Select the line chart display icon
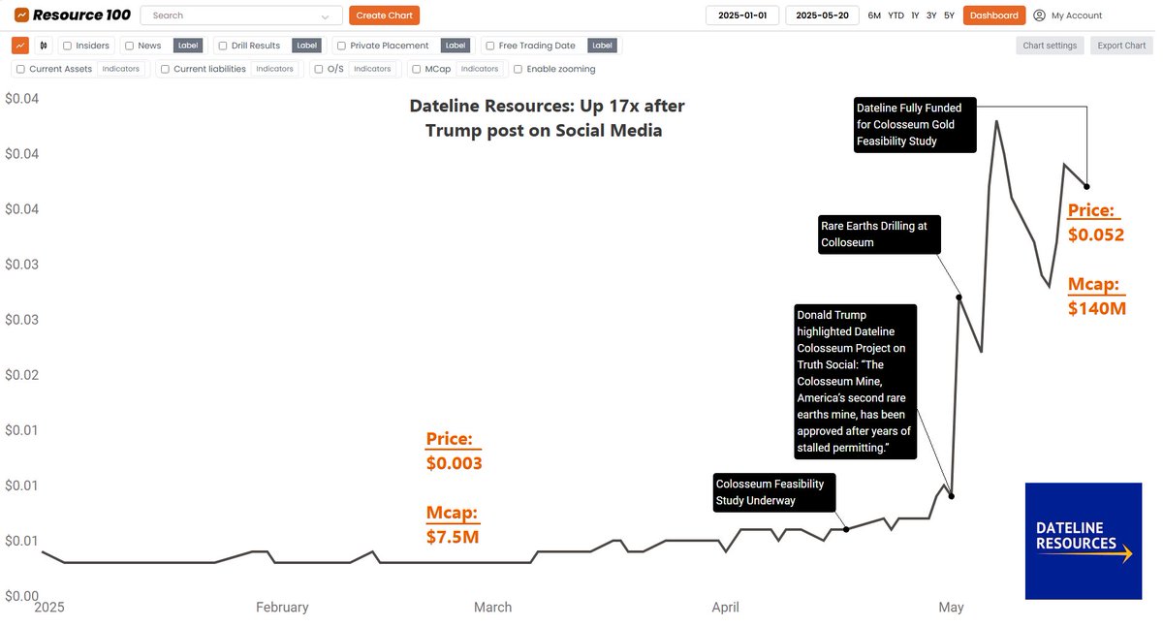This screenshot has height=626, width=1163. (x=19, y=46)
